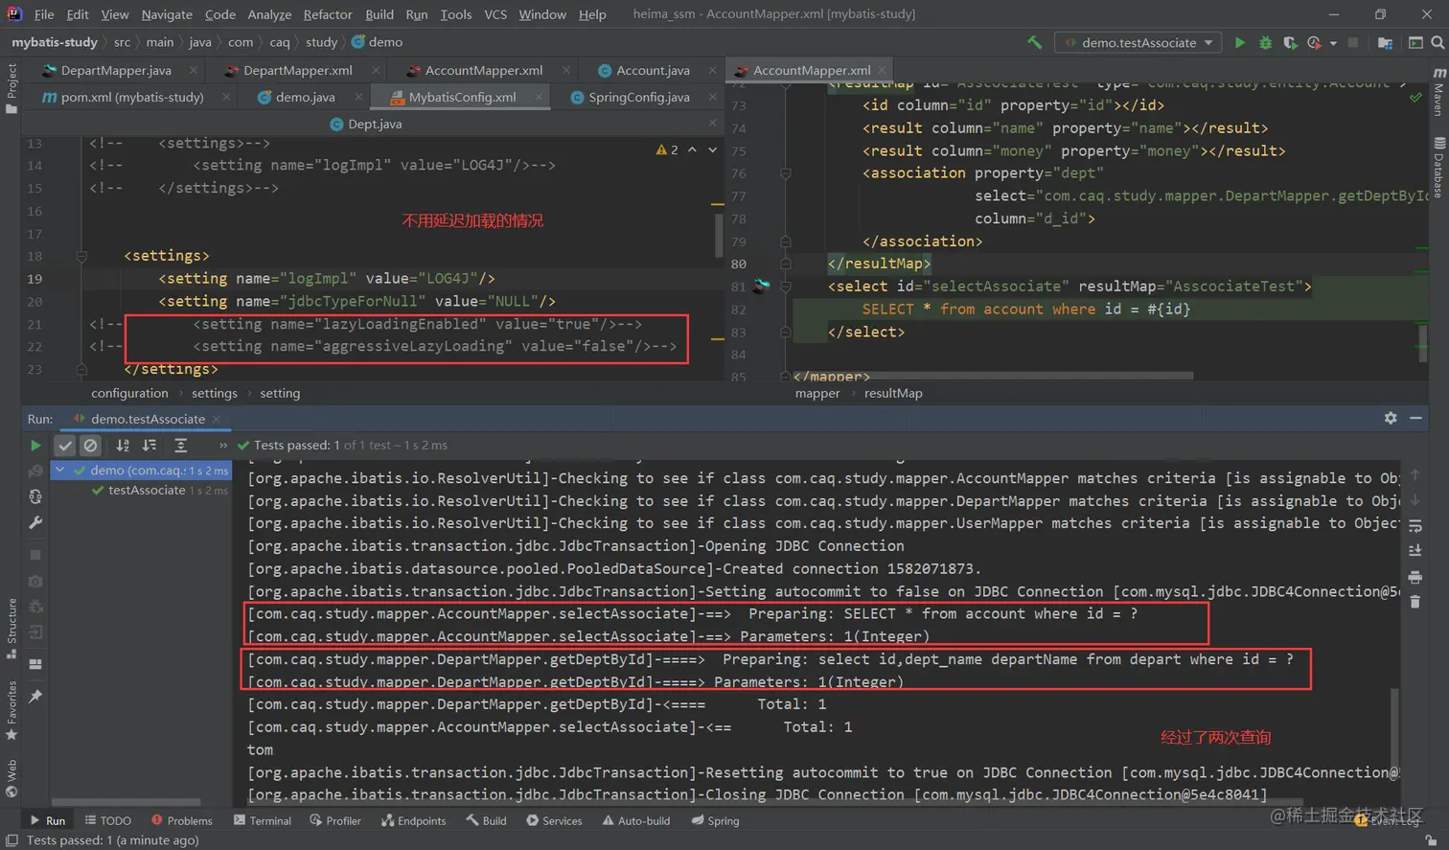Click the tool window quick access status icon

click(x=11, y=840)
